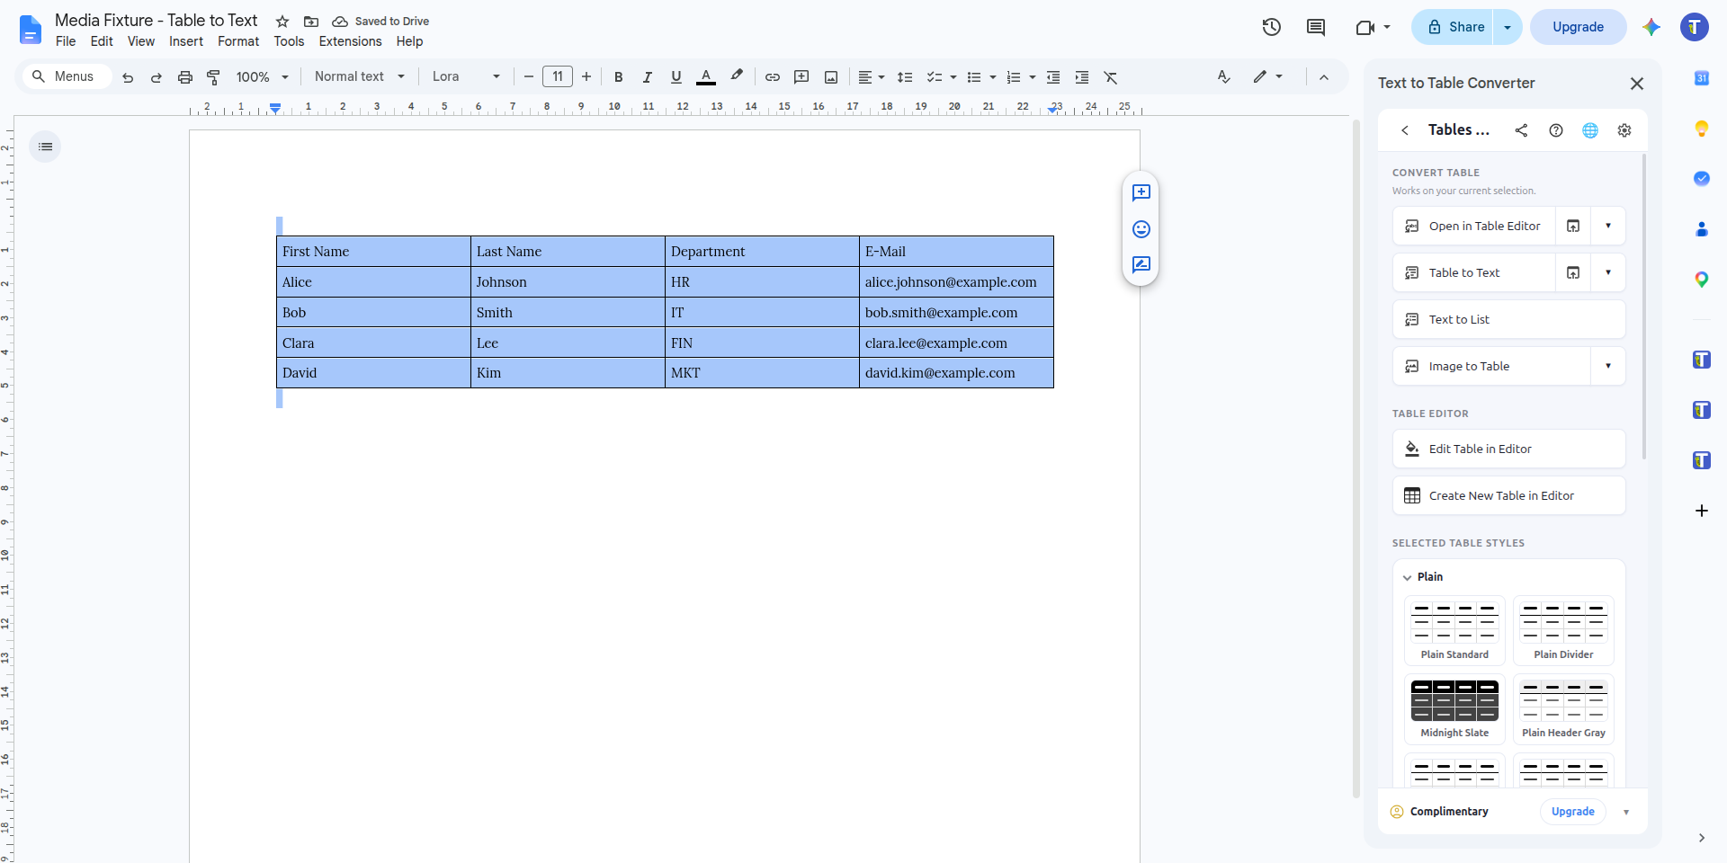
Task: Open the version history clock icon
Action: 1271,27
